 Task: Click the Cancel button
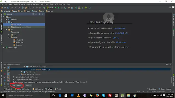click(x=28, y=85)
